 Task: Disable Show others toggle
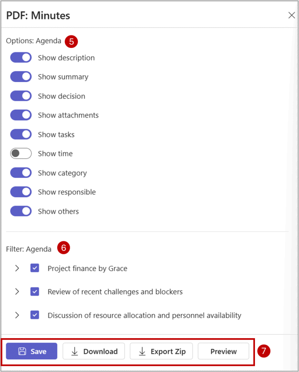[x=21, y=211]
